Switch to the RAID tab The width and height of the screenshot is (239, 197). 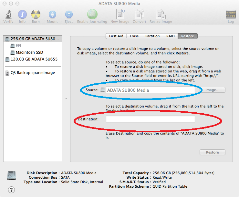(170, 36)
